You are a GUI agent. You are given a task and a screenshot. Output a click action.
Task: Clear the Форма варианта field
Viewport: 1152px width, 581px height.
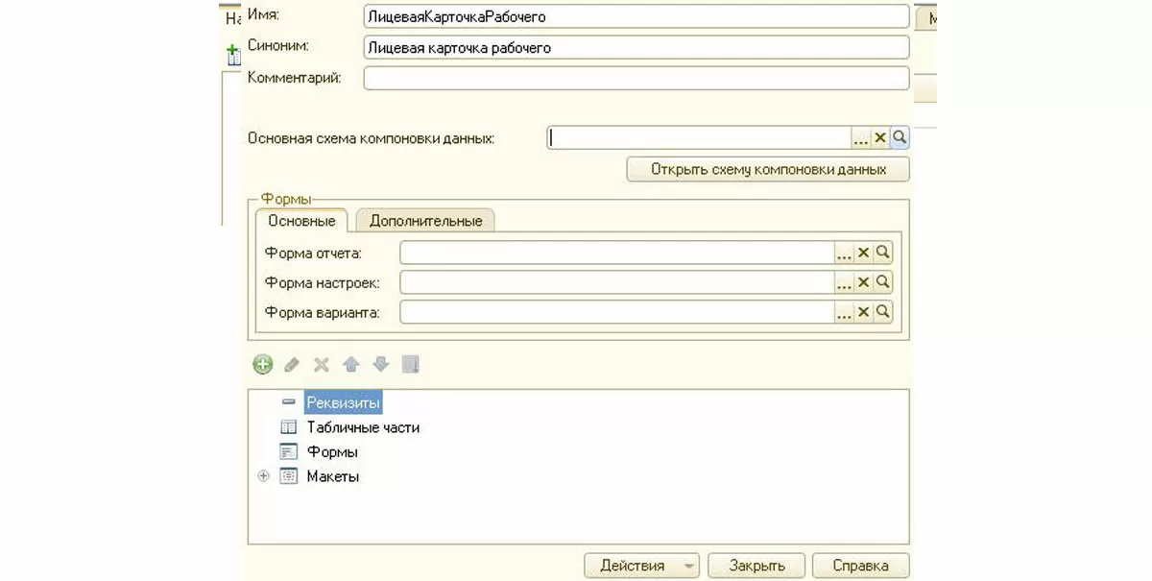864,312
